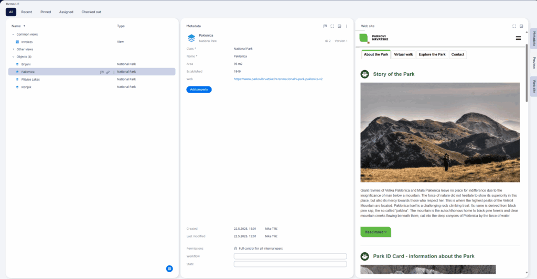Open the Checked out tab
537x279 pixels.
(x=91, y=12)
